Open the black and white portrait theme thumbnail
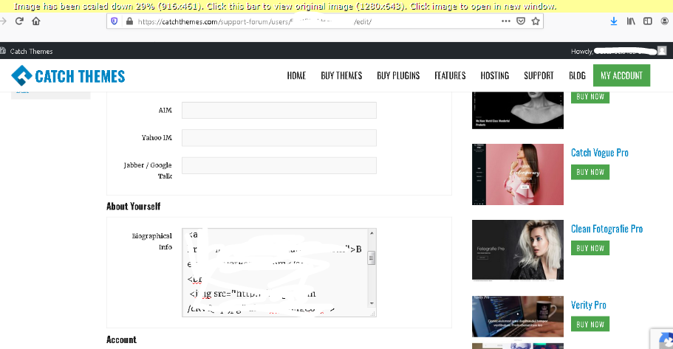The image size is (673, 349). (518, 110)
